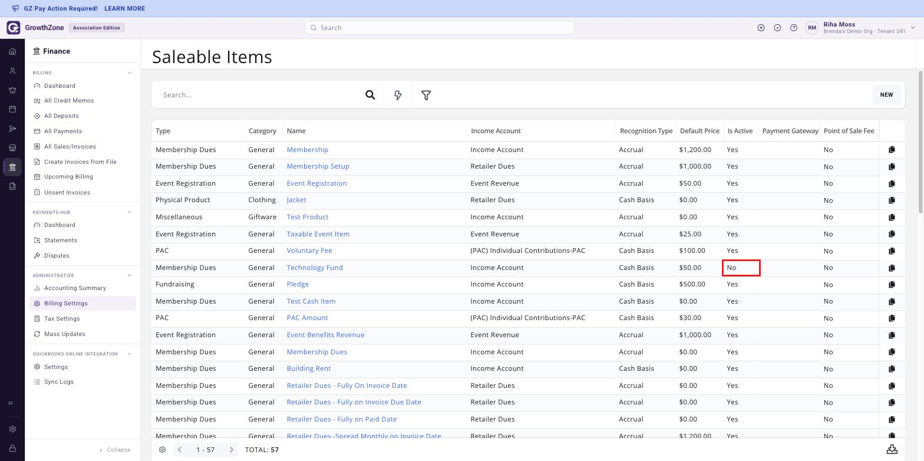Copy the Building Rent item using duplicate icon
Viewport: 924px width, 461px height.
tap(892, 368)
